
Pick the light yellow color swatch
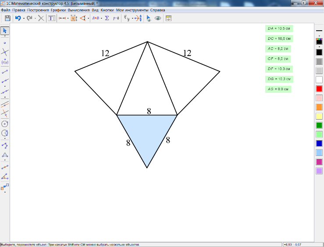click(x=319, y=116)
